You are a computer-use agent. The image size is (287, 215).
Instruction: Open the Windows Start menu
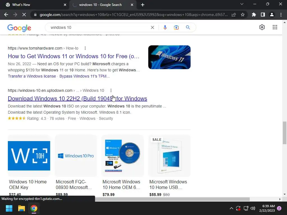9,208
